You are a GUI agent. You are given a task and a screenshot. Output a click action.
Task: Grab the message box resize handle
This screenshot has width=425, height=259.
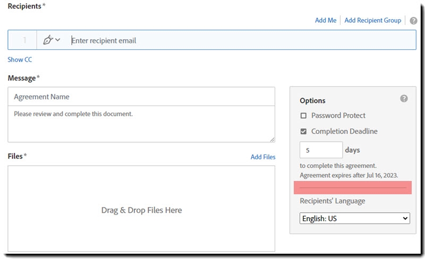(272, 139)
